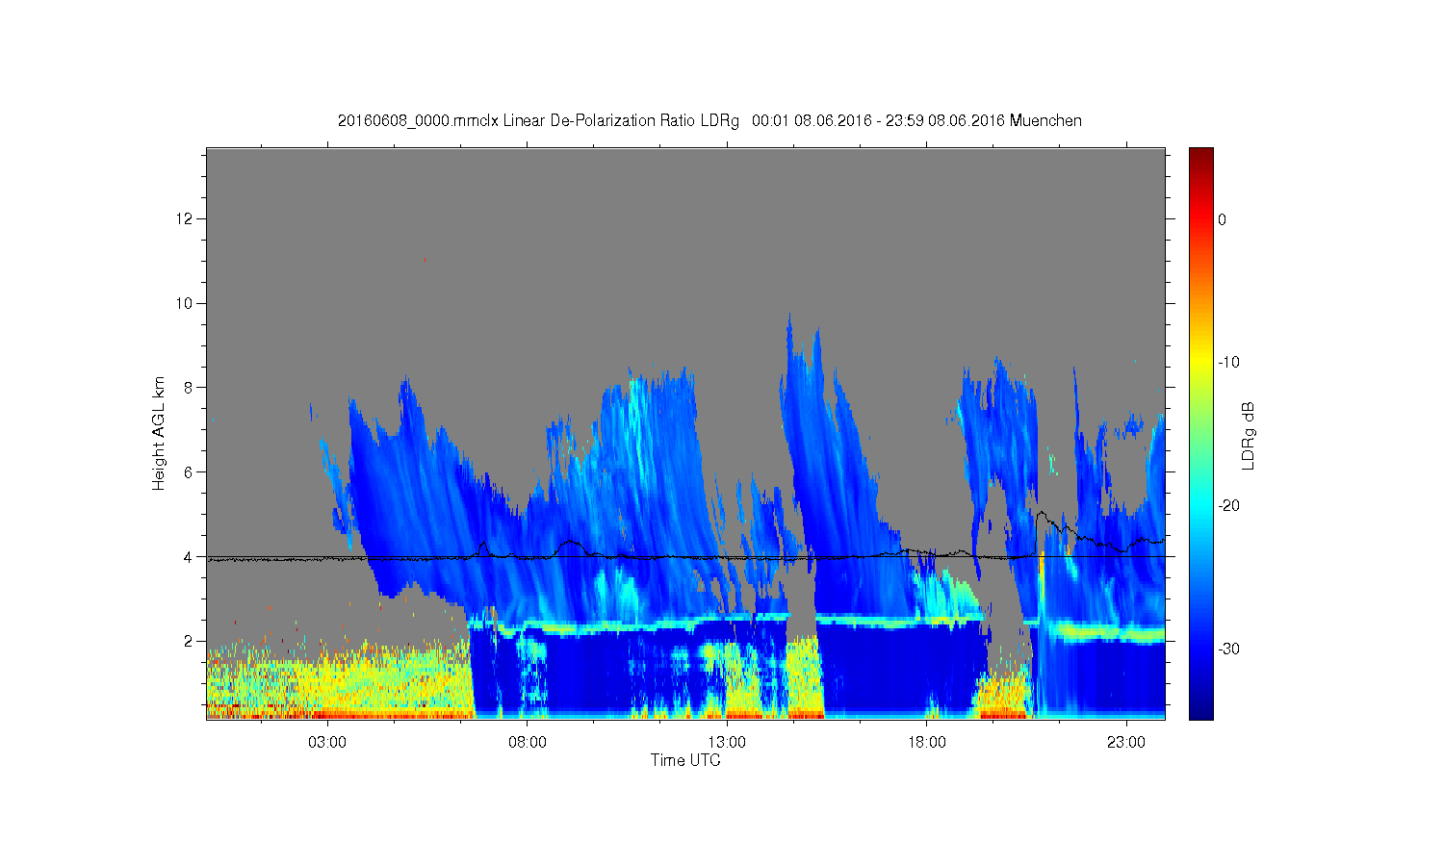
Task: Click the colorbar value label 0
Action: pos(1223,219)
